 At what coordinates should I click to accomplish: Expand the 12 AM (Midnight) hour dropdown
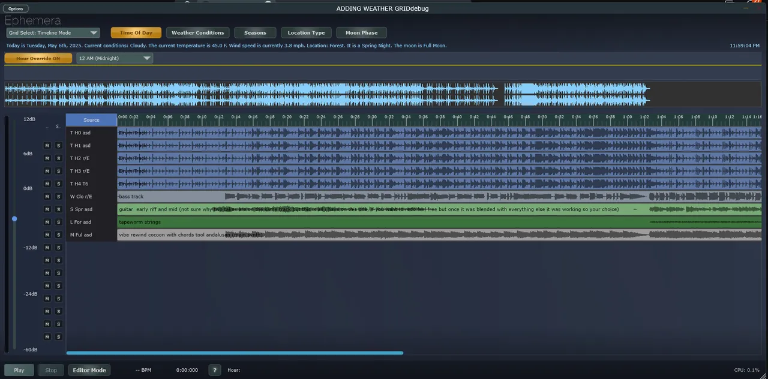(x=115, y=58)
